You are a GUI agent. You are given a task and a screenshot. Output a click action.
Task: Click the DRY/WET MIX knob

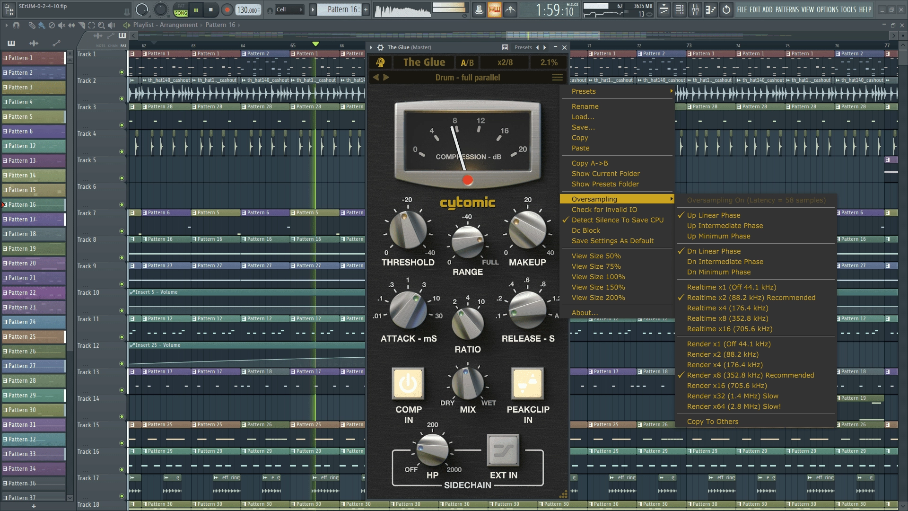(467, 383)
